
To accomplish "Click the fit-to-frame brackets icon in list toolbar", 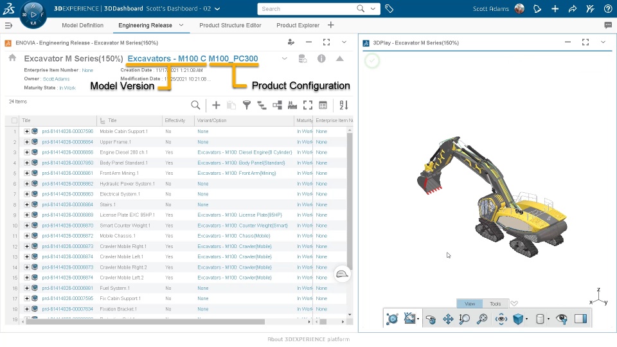I will (x=308, y=105).
